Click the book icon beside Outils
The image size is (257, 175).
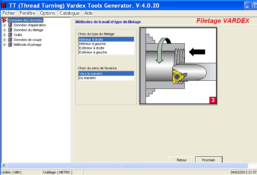pos(10,35)
